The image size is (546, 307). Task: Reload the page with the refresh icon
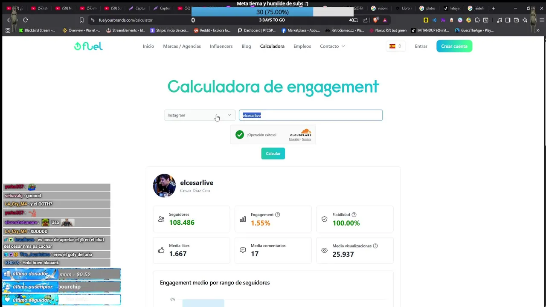click(26, 20)
